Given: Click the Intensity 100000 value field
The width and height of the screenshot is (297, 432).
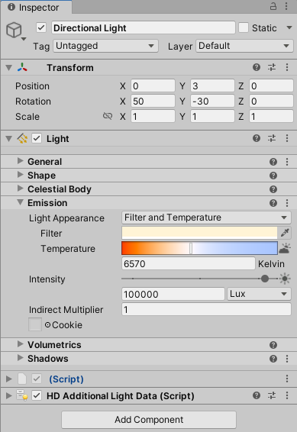Looking at the screenshot, I should [x=173, y=294].
